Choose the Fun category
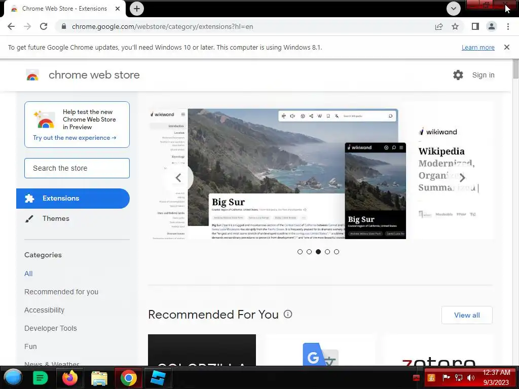The height and width of the screenshot is (389, 519). pyautogui.click(x=30, y=346)
